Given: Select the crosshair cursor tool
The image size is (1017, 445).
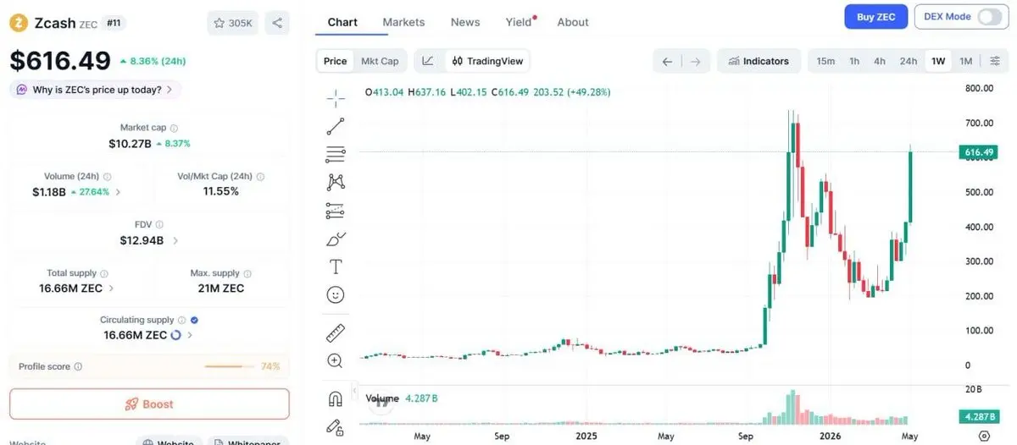Looking at the screenshot, I should (x=336, y=99).
